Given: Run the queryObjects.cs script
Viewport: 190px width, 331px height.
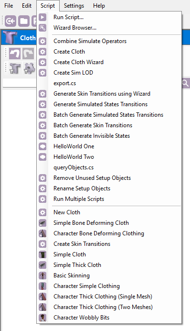Looking at the screenshot, I should [109, 167].
